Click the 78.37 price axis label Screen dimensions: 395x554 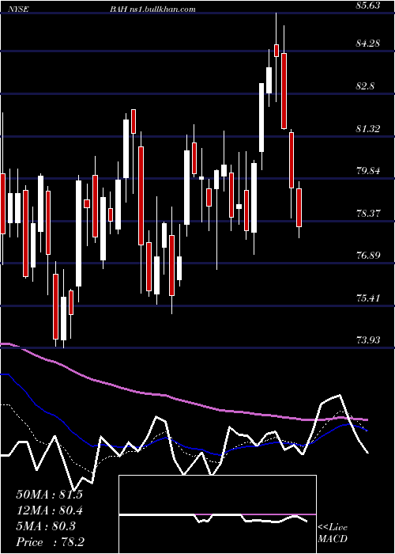[368, 214]
